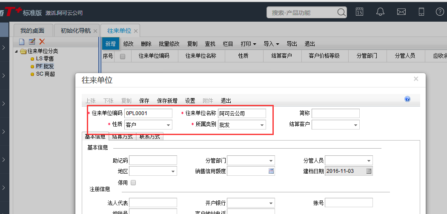Switch to the 我的桌面 tab

click(x=32, y=31)
